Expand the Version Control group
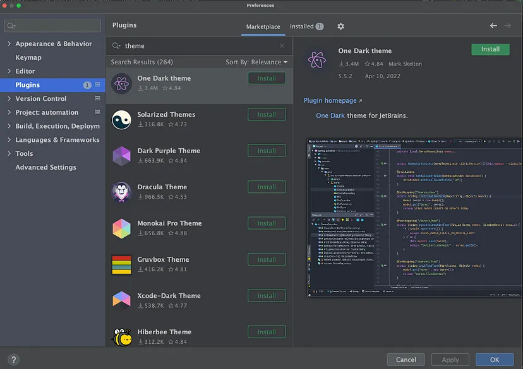 pyautogui.click(x=9, y=98)
